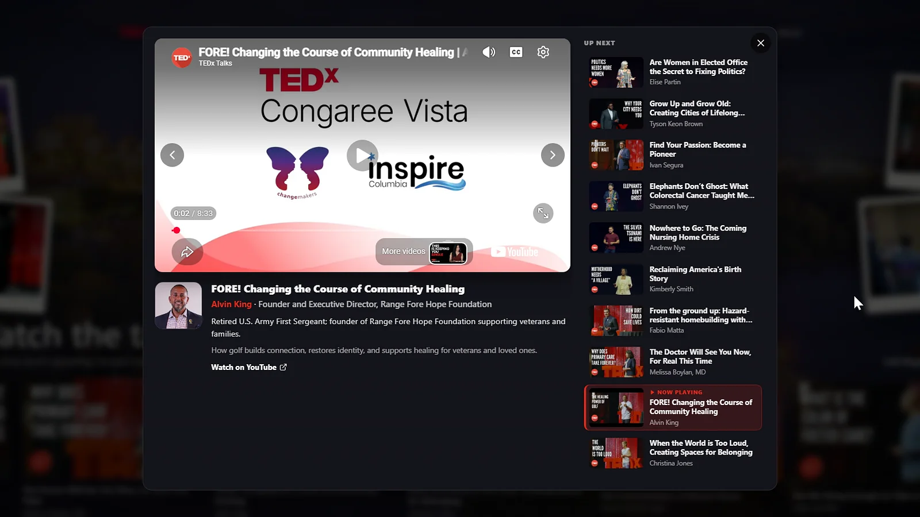Click the 'FORE! Changing the Course' heading below the player
Viewport: 920px width, 517px height.
[338, 289]
